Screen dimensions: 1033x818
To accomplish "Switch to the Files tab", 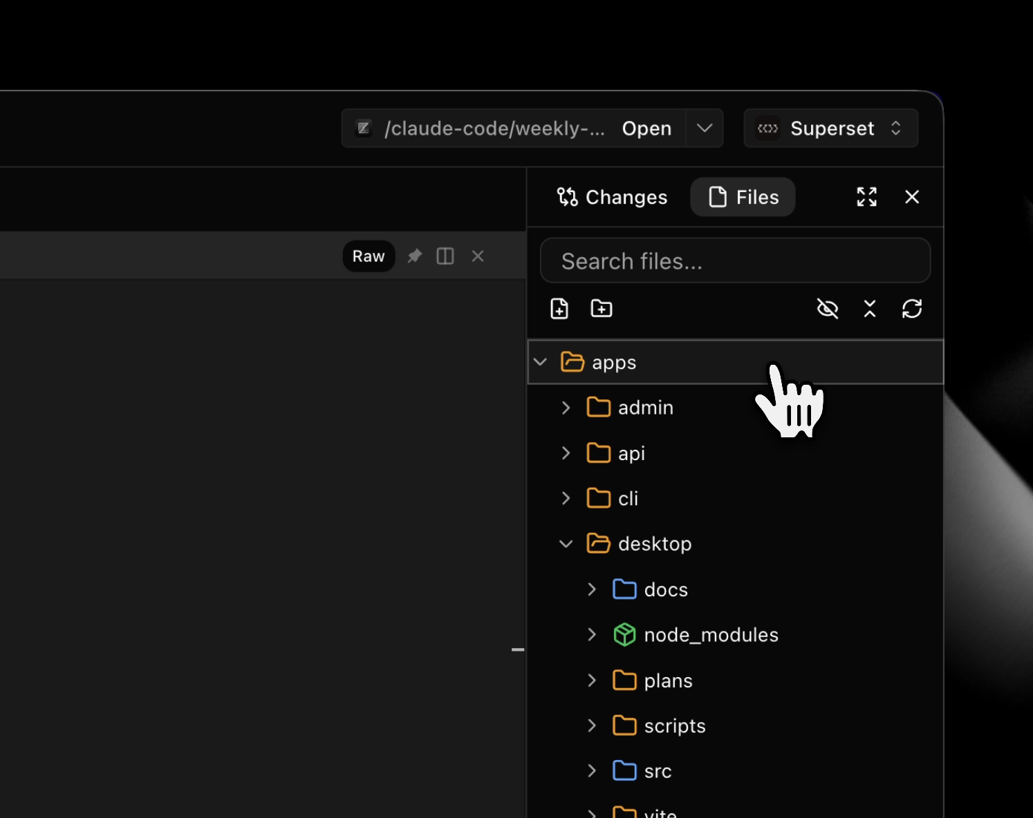I will 743,197.
